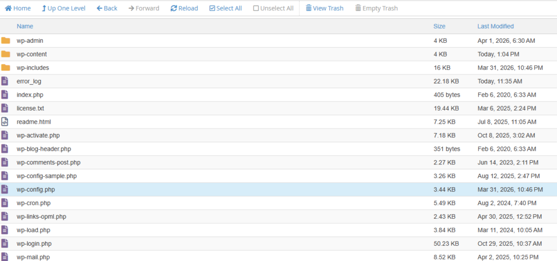Click the Home toolbar button
Image resolution: width=557 pixels, height=261 pixels.
click(18, 8)
